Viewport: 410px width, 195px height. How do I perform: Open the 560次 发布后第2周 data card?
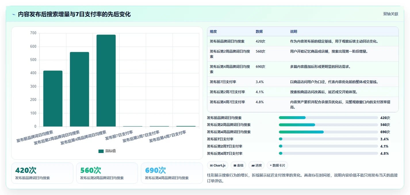pyautogui.click(x=107, y=173)
